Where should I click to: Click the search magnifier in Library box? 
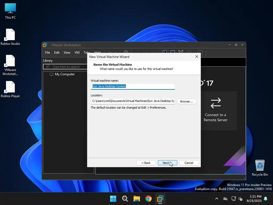(x=48, y=66)
